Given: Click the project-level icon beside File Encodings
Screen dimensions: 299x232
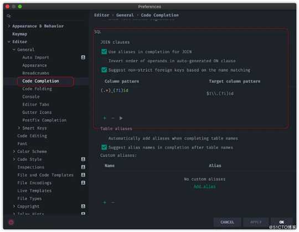Looking at the screenshot, I should pos(83,183).
